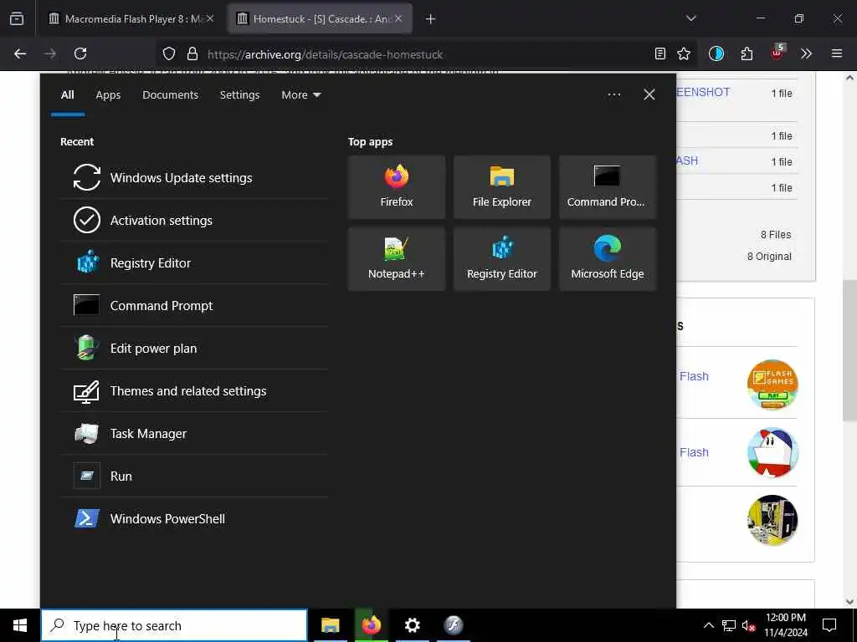Open File Explorer from the taskbar
The image size is (857, 642).
tap(330, 625)
